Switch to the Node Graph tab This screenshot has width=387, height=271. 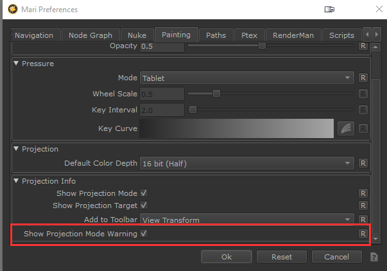[x=91, y=35]
